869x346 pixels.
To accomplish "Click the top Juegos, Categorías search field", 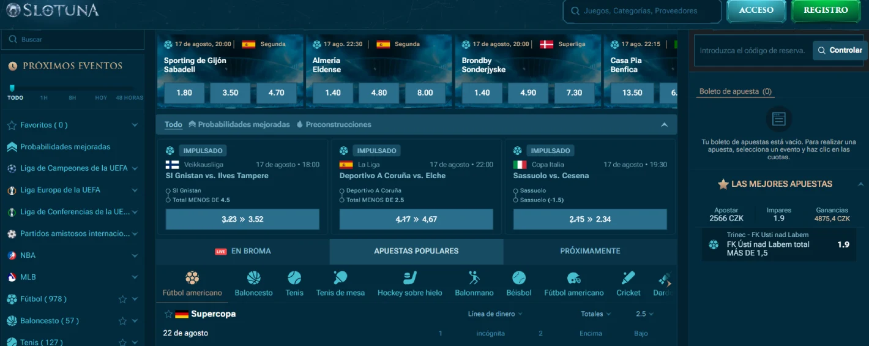I will [642, 11].
